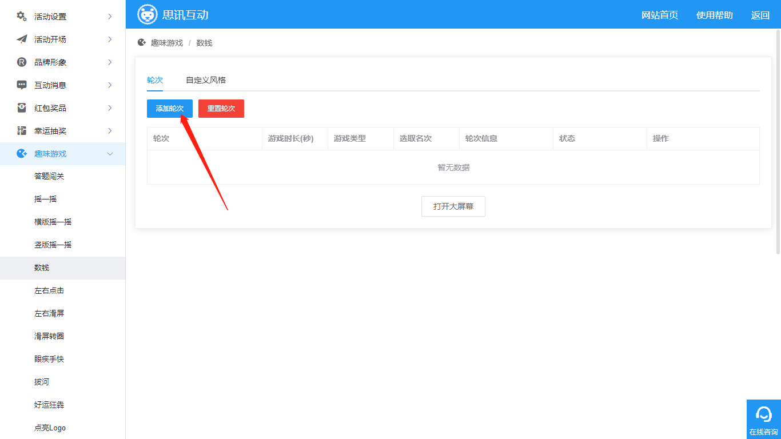Click the 品牌形象 registered-mark icon
The width and height of the screenshot is (781, 439).
click(x=22, y=62)
